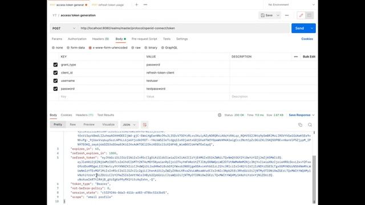
Task: Open the No Environment dropdown
Action: [291, 5]
